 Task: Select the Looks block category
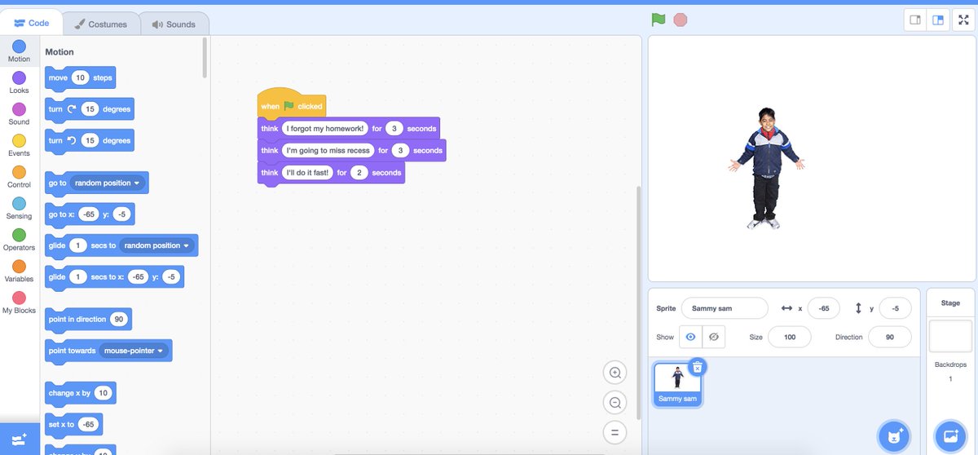click(19, 83)
